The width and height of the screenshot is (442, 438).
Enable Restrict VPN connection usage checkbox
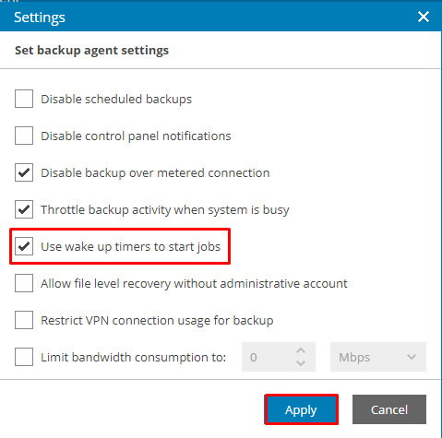coord(24,320)
